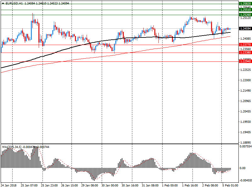Click the 1.25260 green level label
Viewport: 252px width, 189px height.
tap(245, 15)
